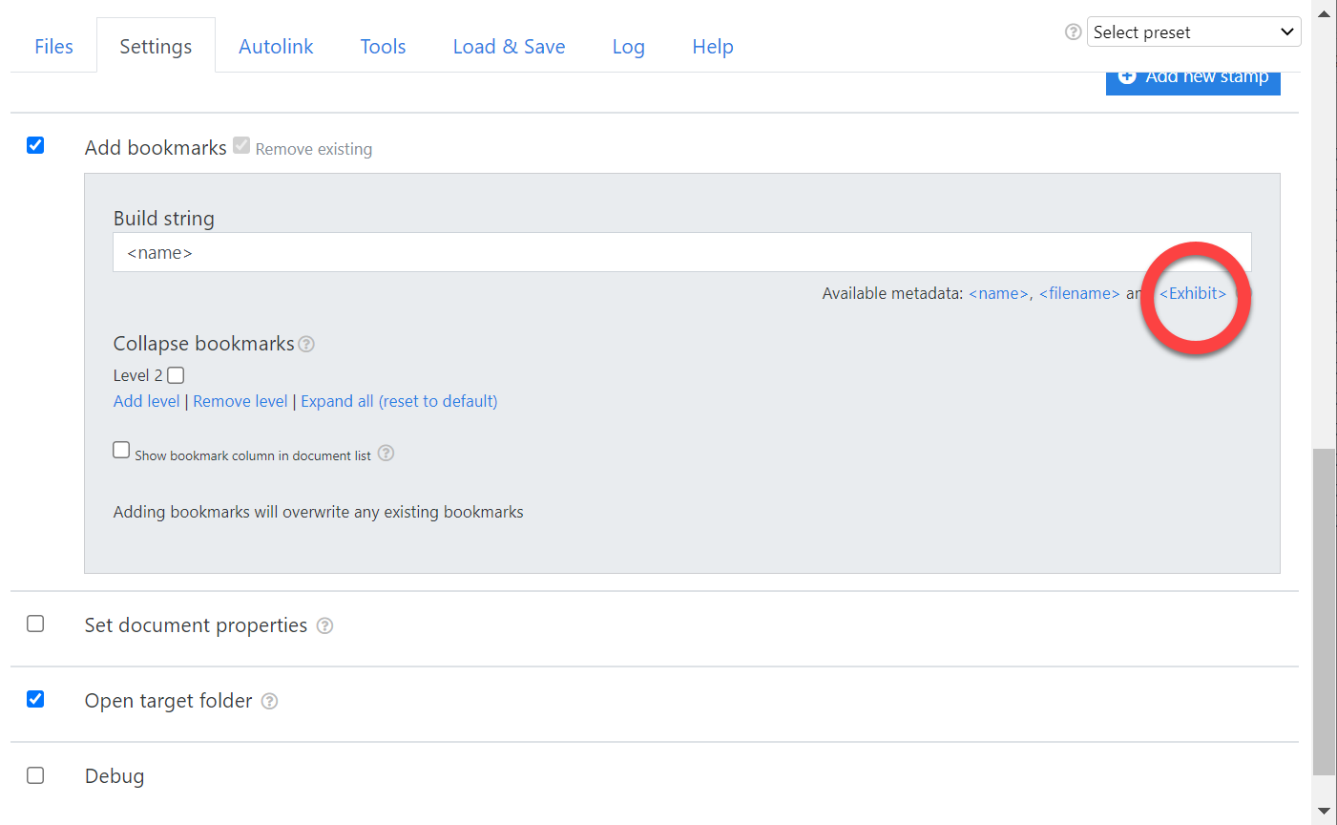Check the Set document properties option
Viewport: 1337px width, 825px height.
(35, 624)
